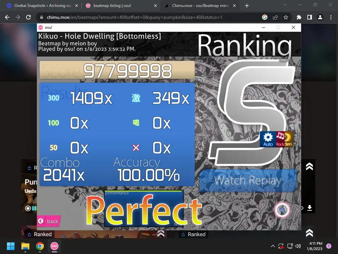Expand the lower middle card chevron
This screenshot has width=338, height=254.
click(161, 233)
